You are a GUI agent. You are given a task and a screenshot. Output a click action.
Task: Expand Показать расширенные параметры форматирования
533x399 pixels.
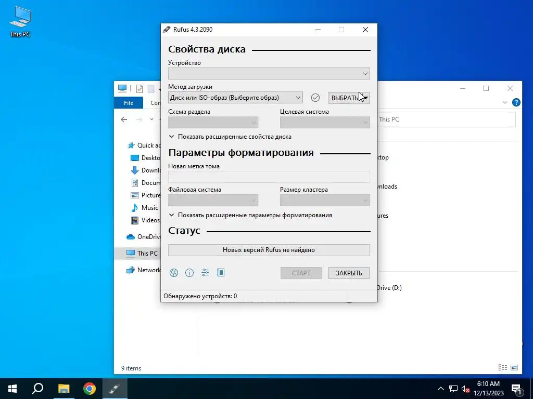(x=250, y=215)
